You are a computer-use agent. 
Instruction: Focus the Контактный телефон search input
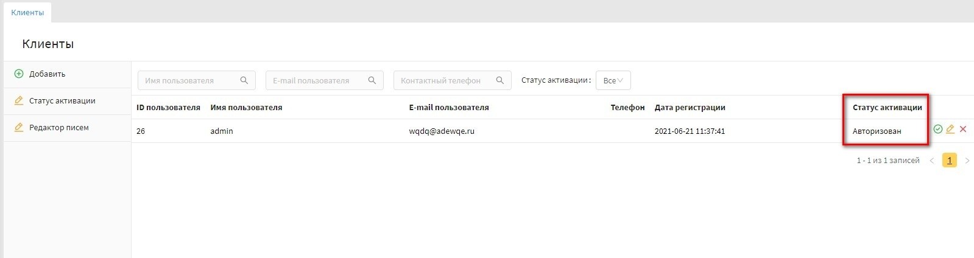click(x=445, y=80)
